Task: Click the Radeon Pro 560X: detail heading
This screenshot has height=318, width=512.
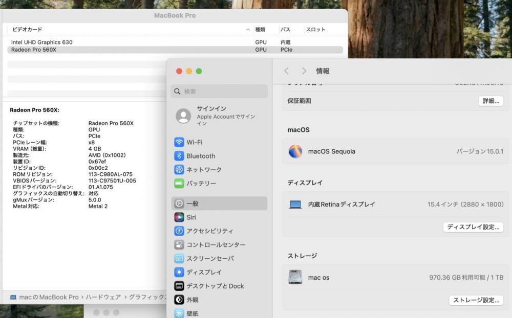Action: (x=35, y=110)
